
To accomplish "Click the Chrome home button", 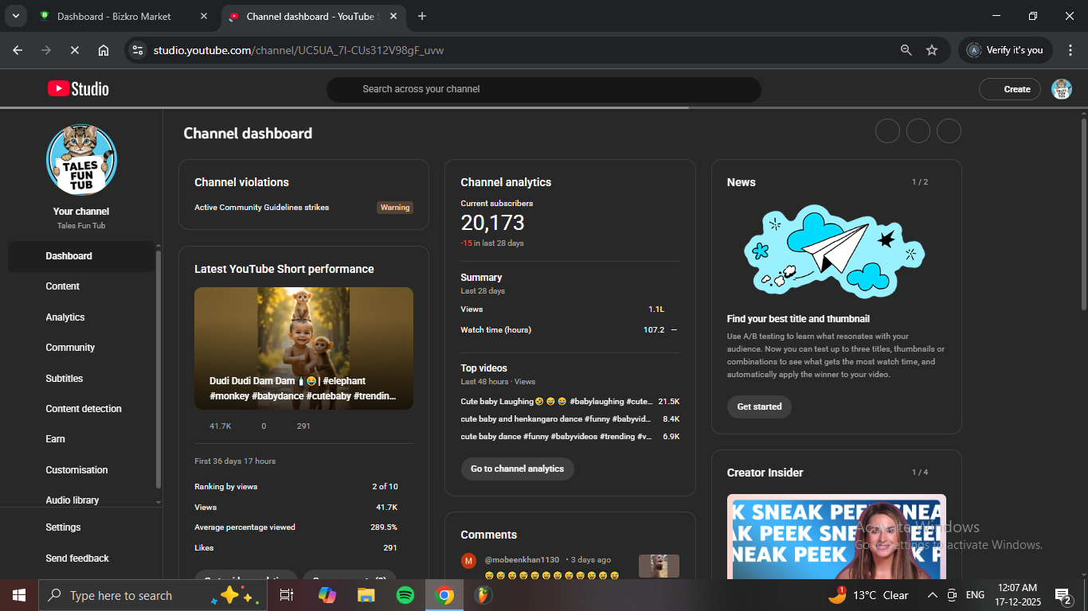I will [x=104, y=50].
